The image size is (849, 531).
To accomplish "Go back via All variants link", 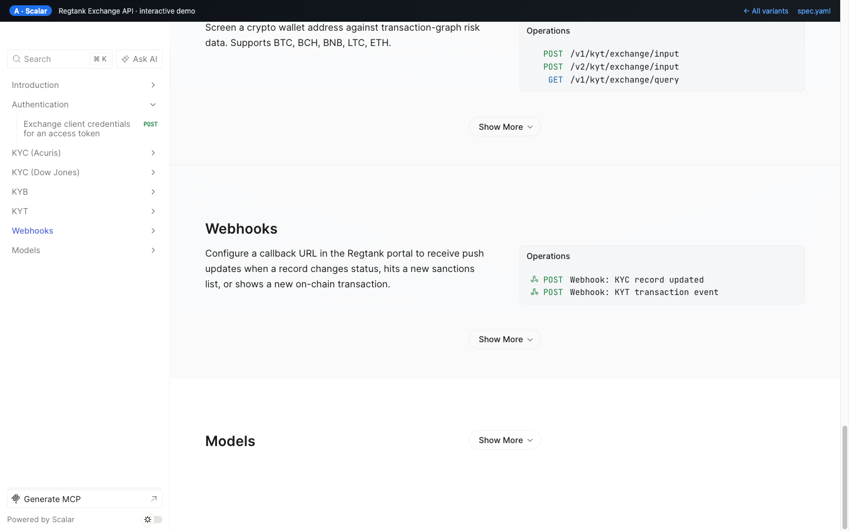I will [766, 11].
